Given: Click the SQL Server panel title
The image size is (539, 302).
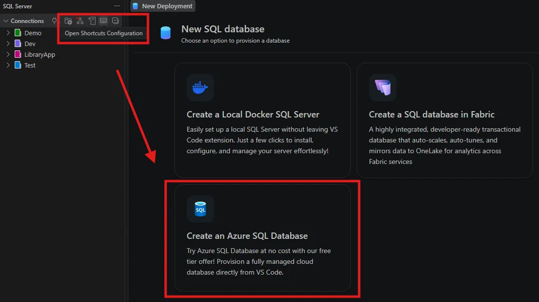Looking at the screenshot, I should click(18, 6).
